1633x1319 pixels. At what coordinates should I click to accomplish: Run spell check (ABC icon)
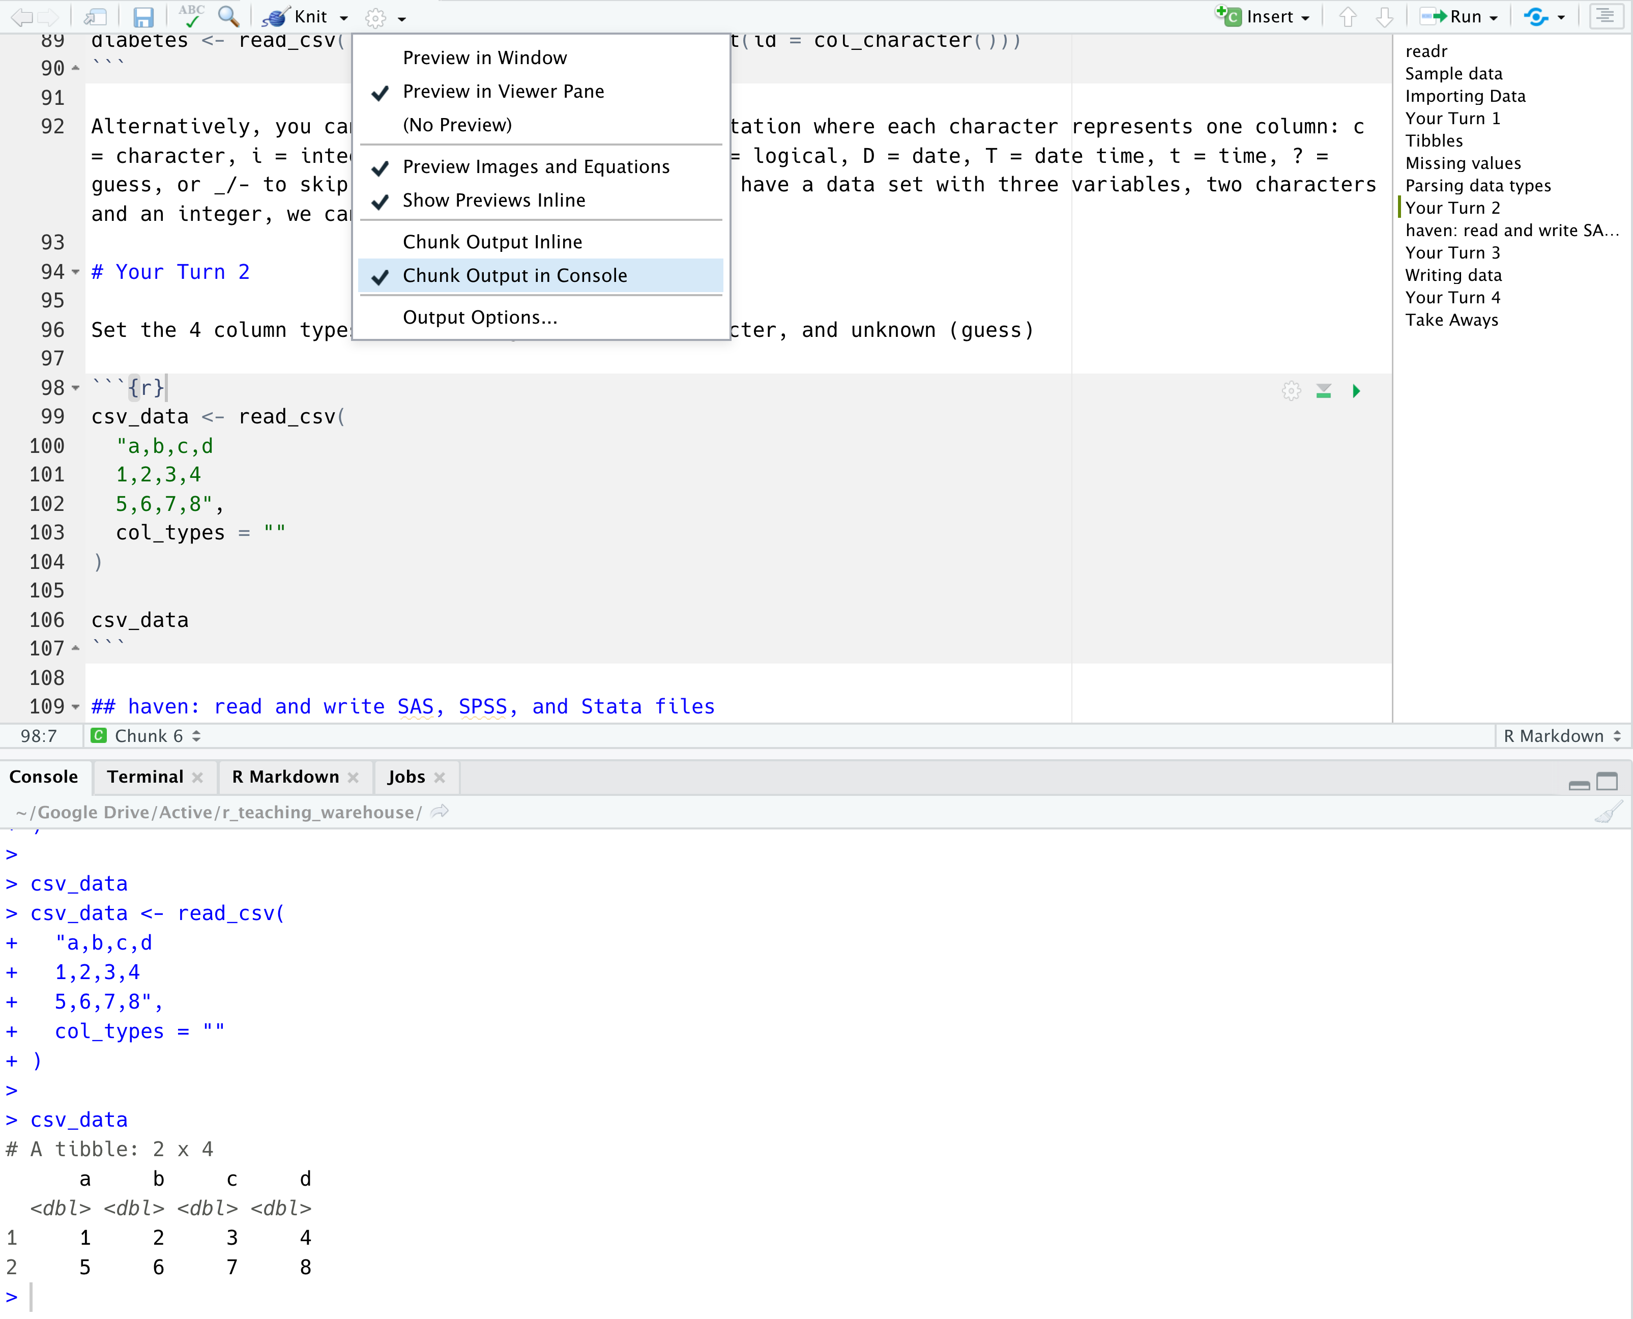191,16
